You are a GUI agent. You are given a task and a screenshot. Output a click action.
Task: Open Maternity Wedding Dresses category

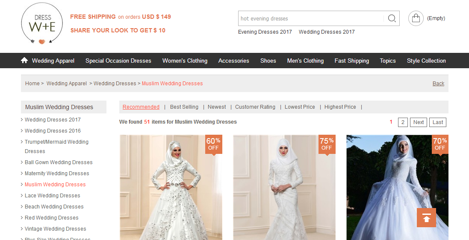click(x=57, y=173)
